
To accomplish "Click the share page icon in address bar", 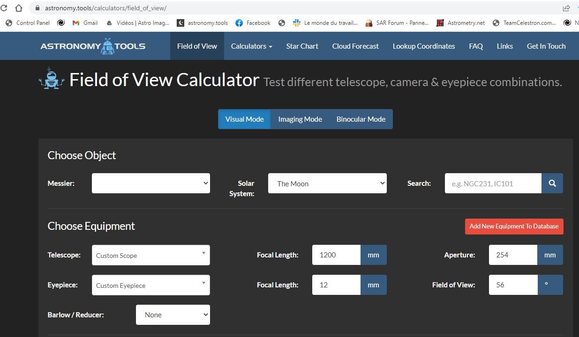I will [566, 8].
